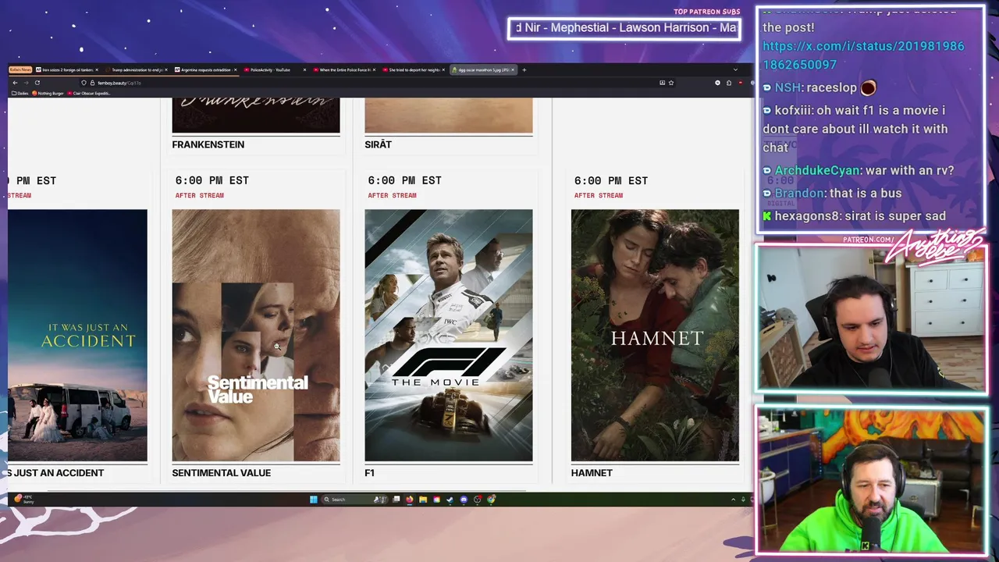This screenshot has height=562, width=999.
Task: Click NSH's raceslop chat message
Action: pyautogui.click(x=819, y=87)
